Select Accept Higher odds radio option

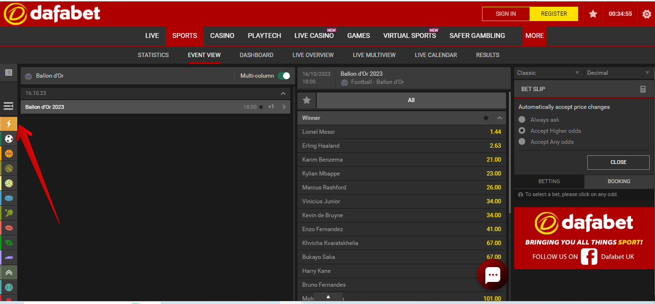(522, 131)
